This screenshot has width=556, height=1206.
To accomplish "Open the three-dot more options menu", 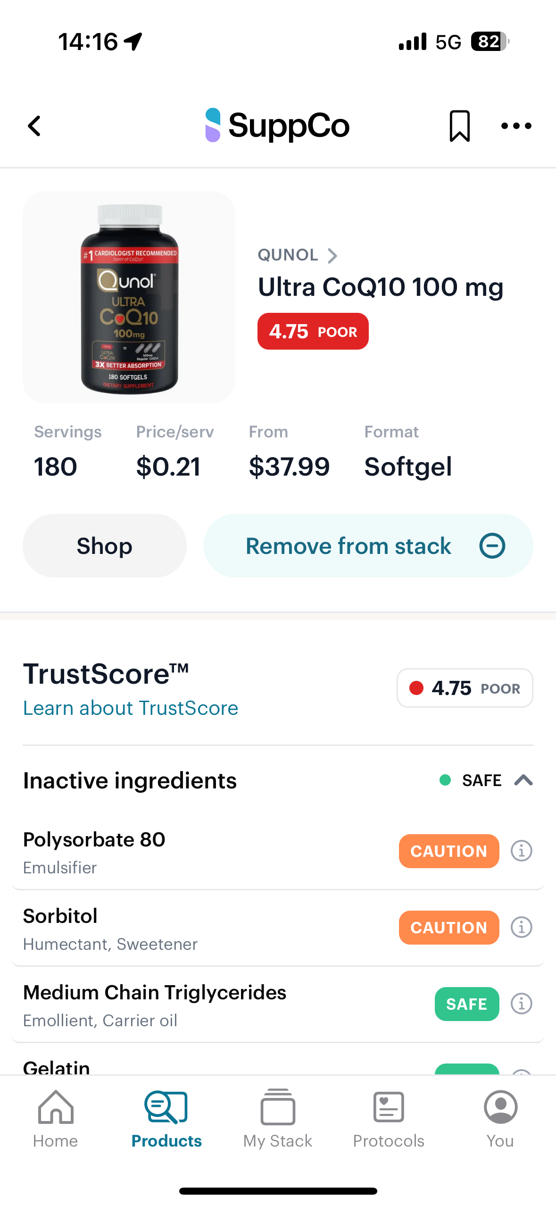I will click(516, 126).
